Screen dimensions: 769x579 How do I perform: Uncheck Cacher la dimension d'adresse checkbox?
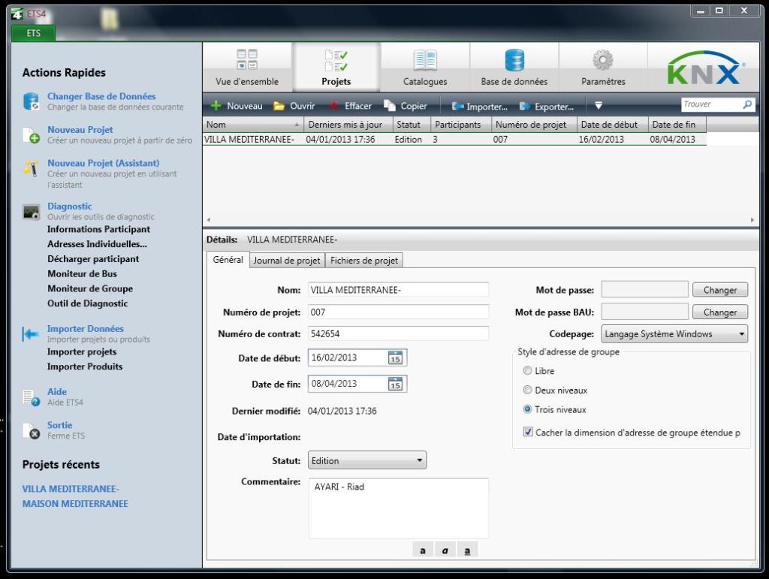(x=528, y=432)
